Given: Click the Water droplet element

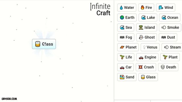Looking at the screenshot, I should click(127, 8).
